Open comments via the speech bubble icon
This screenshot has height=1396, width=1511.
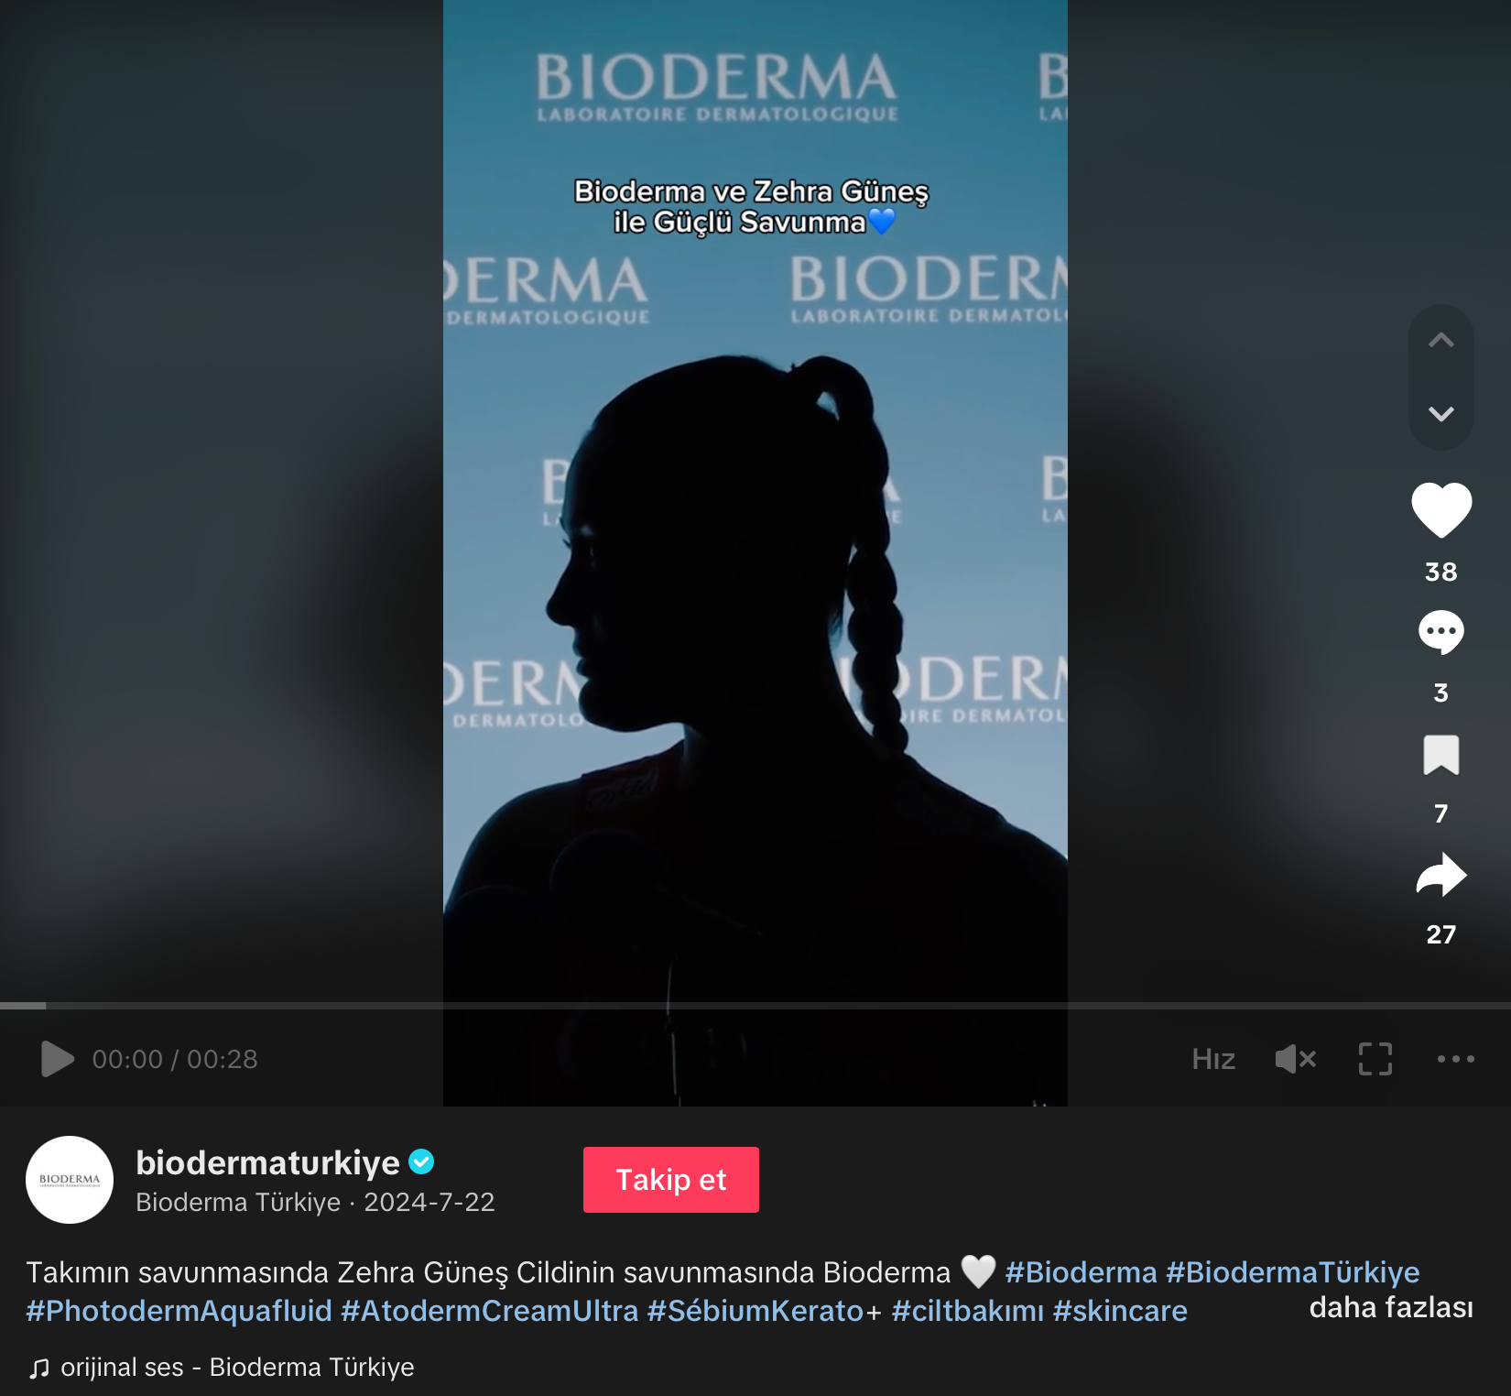coord(1441,632)
